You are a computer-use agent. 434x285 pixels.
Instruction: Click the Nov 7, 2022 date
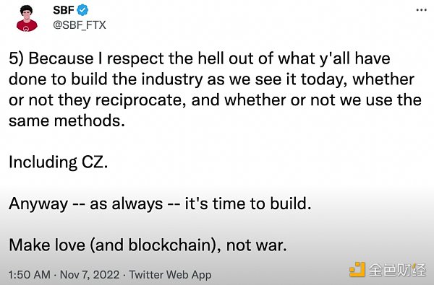point(90,275)
